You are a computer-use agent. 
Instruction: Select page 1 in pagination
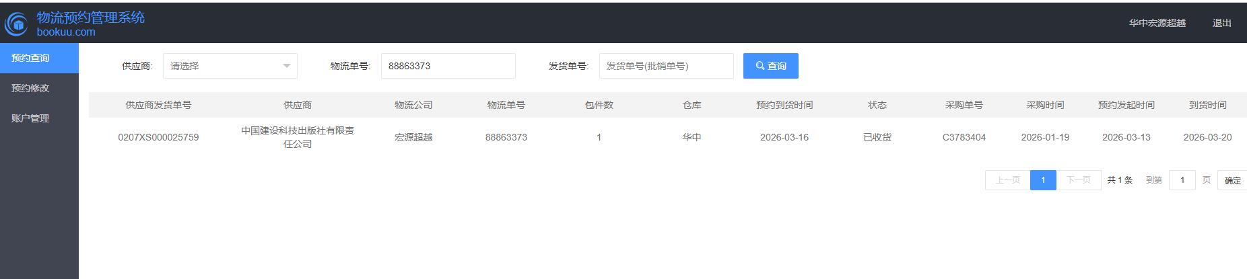tap(1043, 180)
